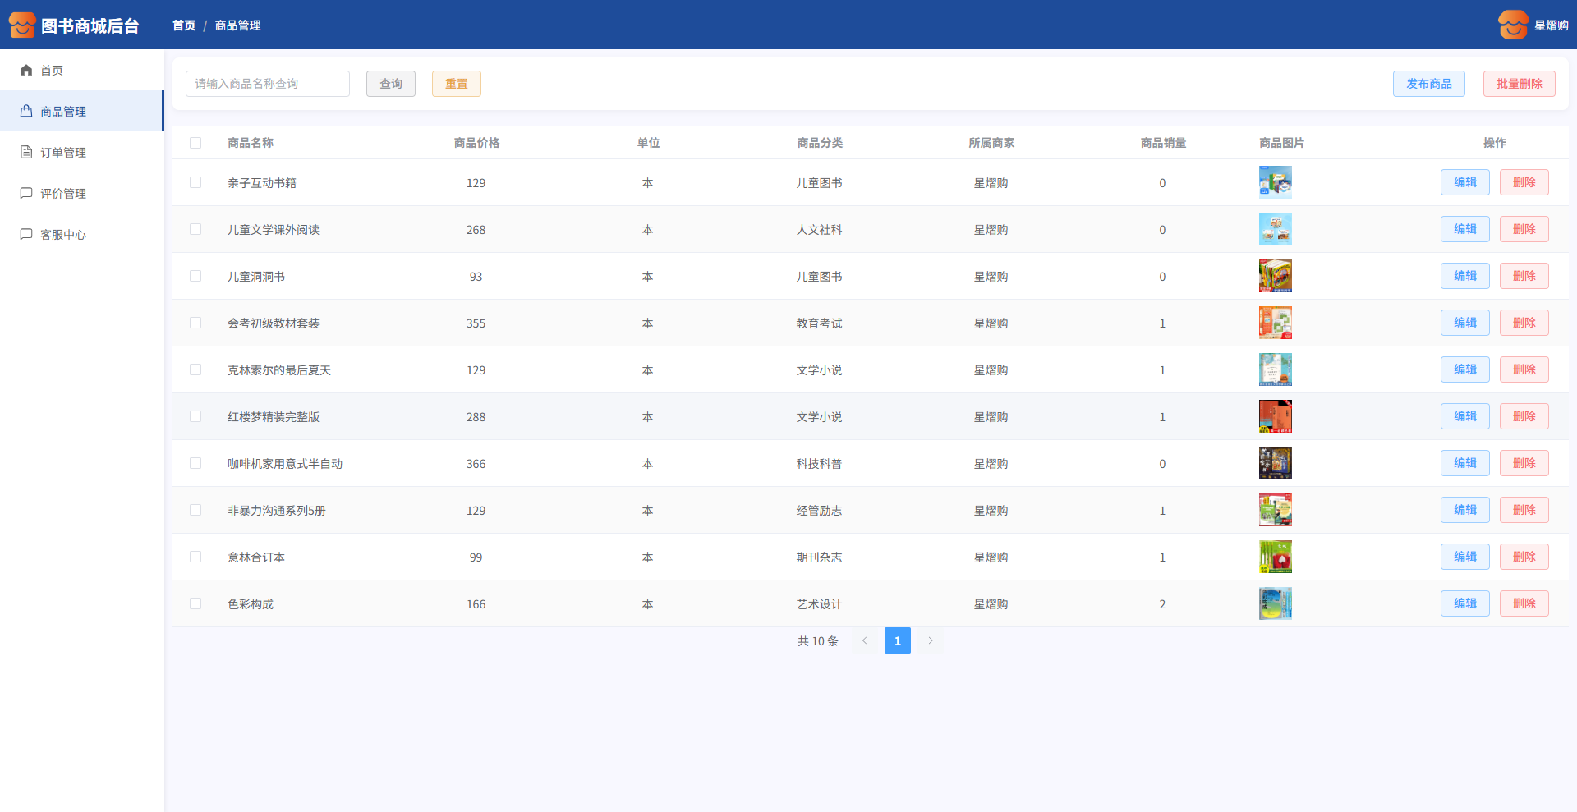Edit the 色彩构成 product via 编辑
Screen dimensions: 1577x812
pos(1464,603)
